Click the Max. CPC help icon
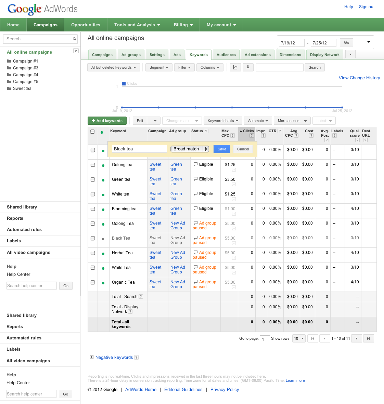The height and width of the screenshot is (404, 384). click(x=232, y=135)
